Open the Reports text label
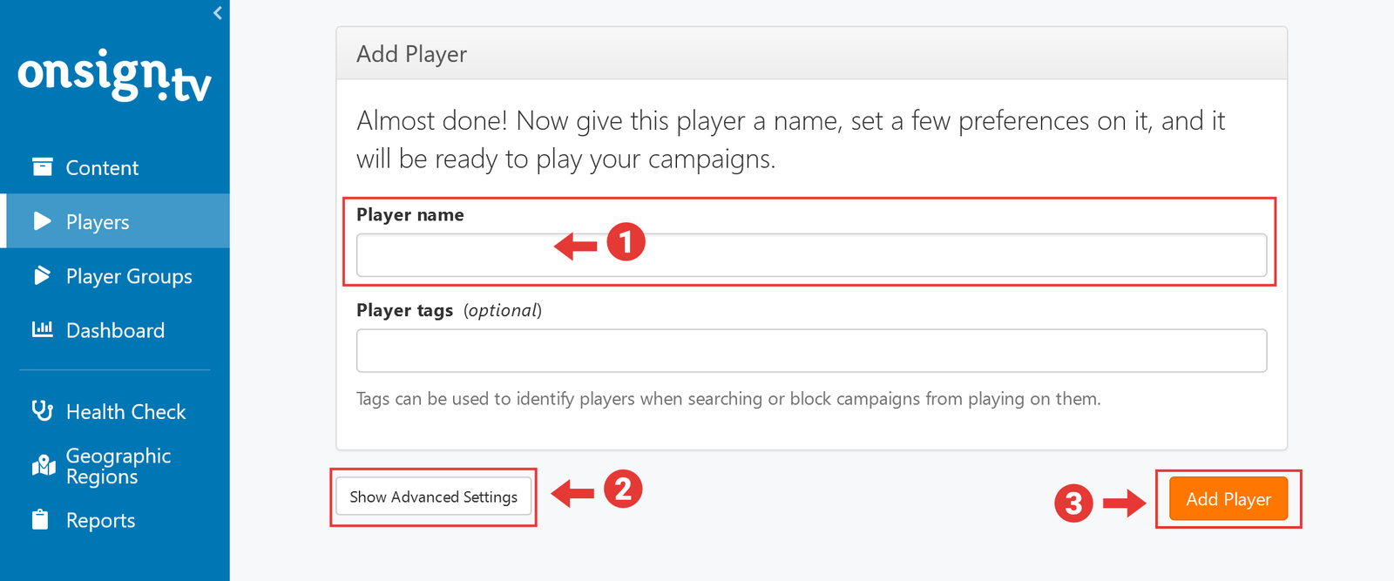The image size is (1394, 581). coord(100,521)
